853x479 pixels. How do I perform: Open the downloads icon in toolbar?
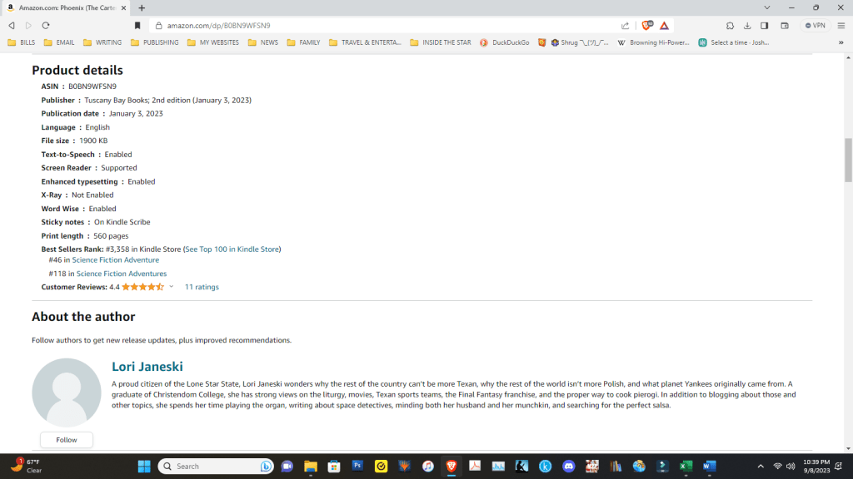point(747,26)
